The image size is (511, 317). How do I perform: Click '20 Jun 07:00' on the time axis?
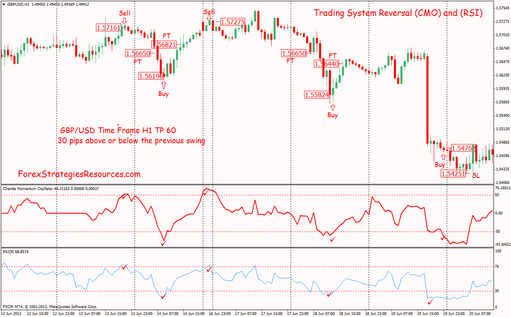tap(479, 314)
